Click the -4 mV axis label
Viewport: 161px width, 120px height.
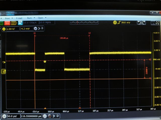point(158,69)
